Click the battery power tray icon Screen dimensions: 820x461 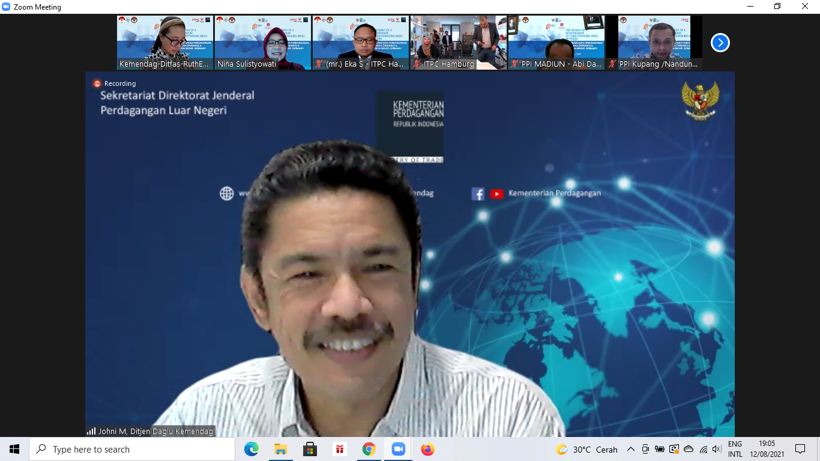(x=660, y=449)
